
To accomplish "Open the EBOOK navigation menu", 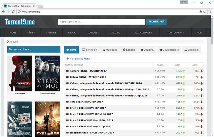I will (x=72, y=32).
